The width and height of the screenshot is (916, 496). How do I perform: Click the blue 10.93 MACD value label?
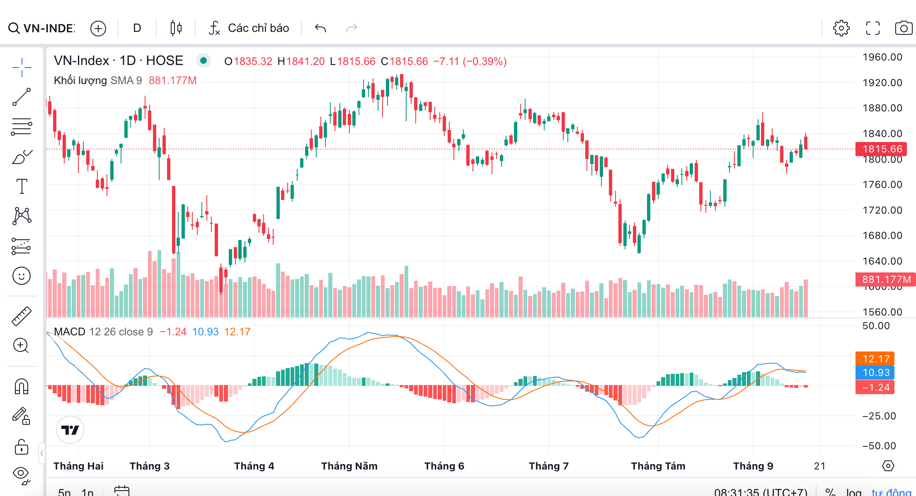[x=875, y=373]
